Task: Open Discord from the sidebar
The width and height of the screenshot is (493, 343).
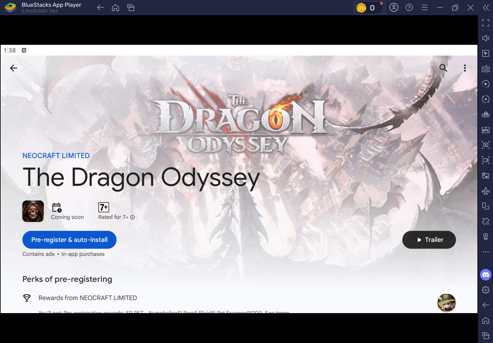Action: point(485,275)
